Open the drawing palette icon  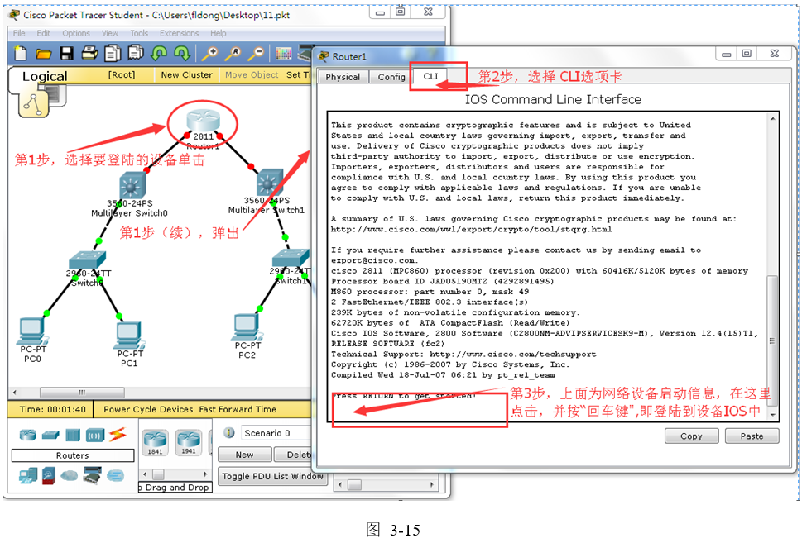[284, 54]
